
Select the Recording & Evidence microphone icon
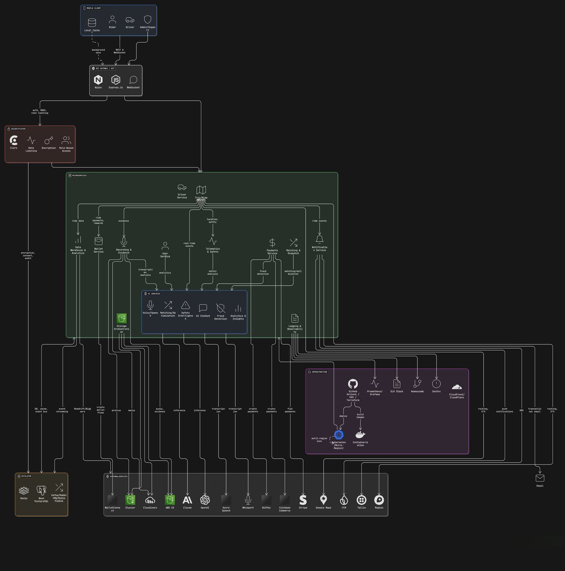point(124,242)
